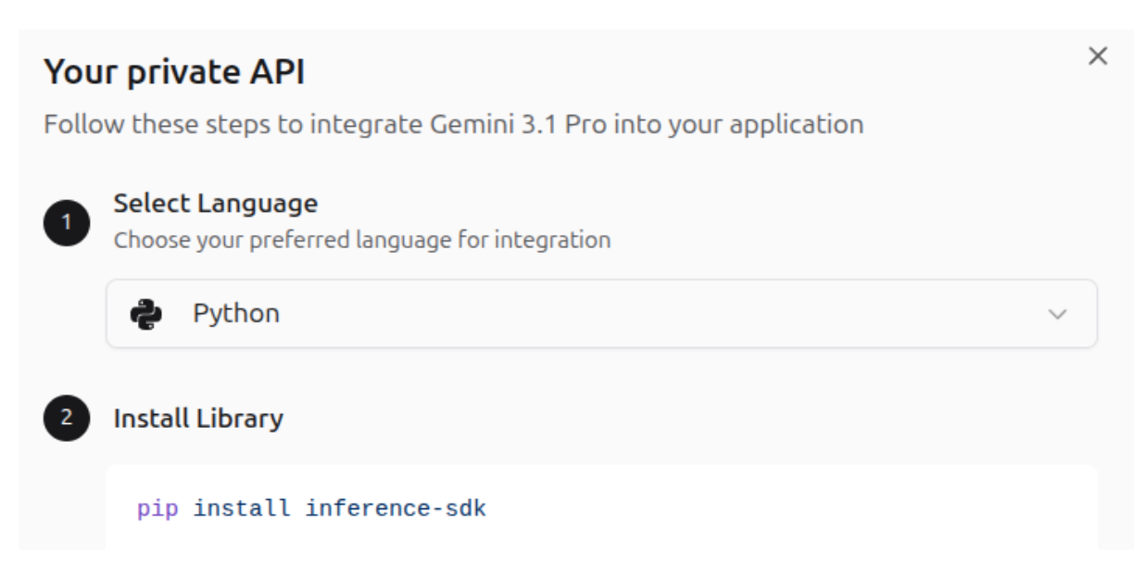This screenshot has height=563, width=1145.
Task: Click the step 1 number badge
Action: 67,222
